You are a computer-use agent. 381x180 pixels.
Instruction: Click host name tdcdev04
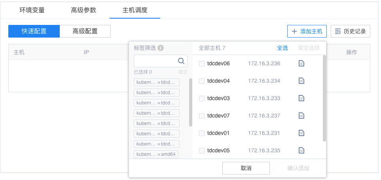(x=218, y=81)
